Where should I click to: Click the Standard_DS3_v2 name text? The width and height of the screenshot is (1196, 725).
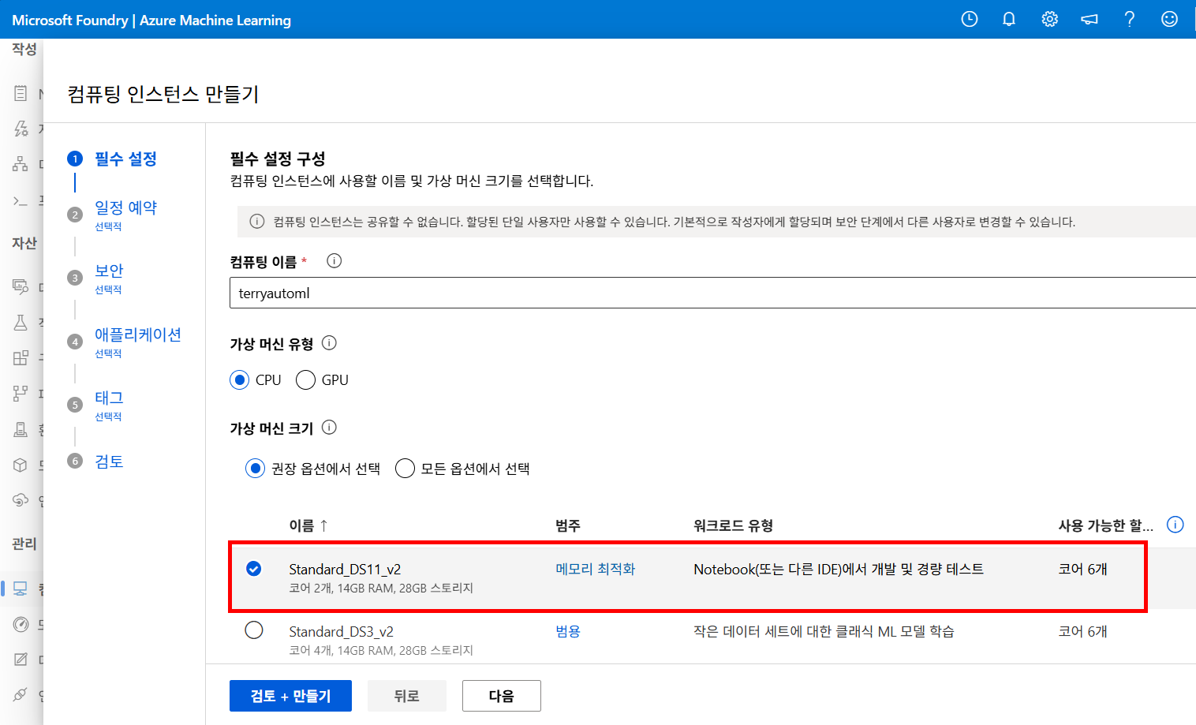pos(341,631)
